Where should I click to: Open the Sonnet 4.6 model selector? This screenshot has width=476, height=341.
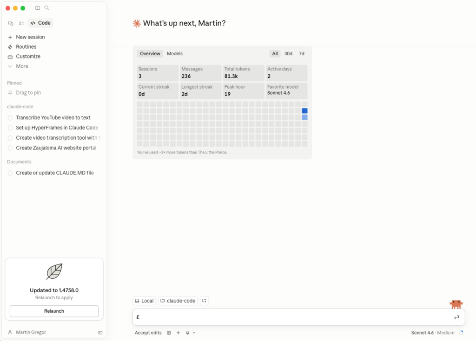point(426,333)
